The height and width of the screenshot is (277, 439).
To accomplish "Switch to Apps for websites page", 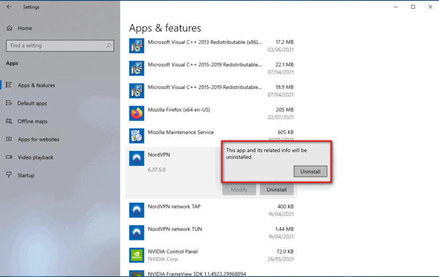I will pyautogui.click(x=38, y=139).
